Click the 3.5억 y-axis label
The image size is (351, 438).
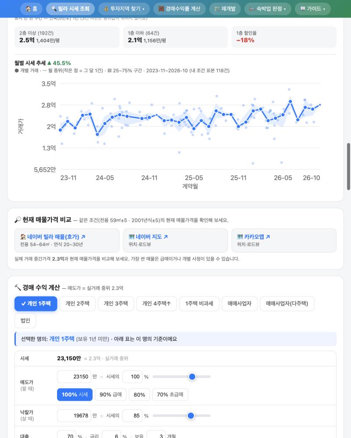49,84
